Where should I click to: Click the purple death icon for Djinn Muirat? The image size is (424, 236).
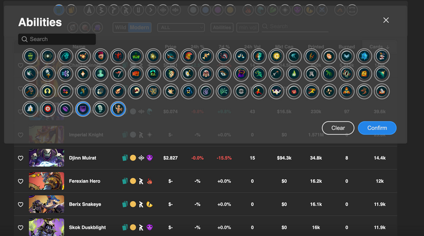pyautogui.click(x=150, y=158)
